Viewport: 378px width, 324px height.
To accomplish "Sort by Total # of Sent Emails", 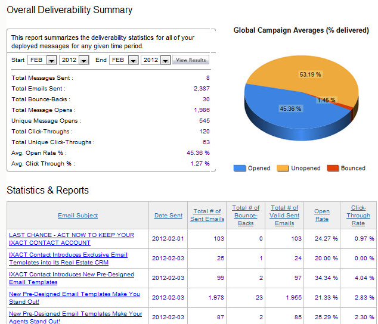I will point(207,215).
